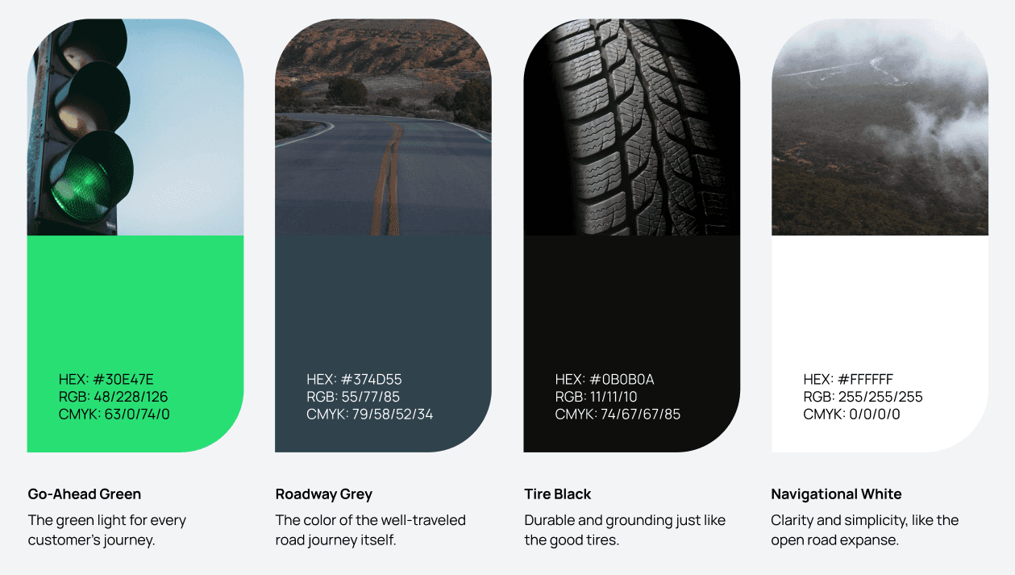1015x575 pixels.
Task: Click the HEX: #30E47E text
Action: pyautogui.click(x=106, y=379)
